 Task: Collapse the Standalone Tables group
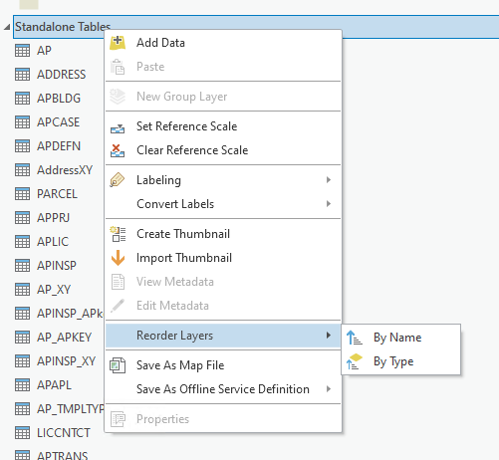click(7, 27)
